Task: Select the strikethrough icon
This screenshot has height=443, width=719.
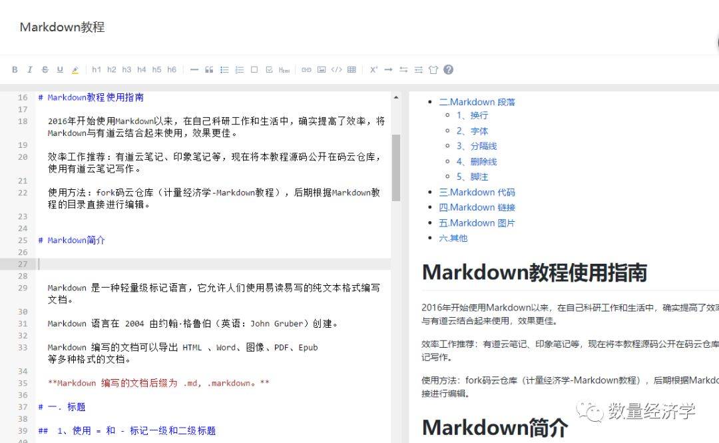Action: tap(45, 69)
